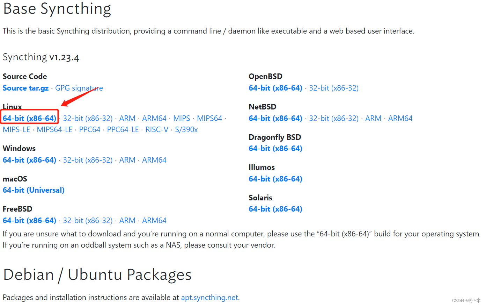Click the Source Code label
This screenshot has height=306, width=486.
pyautogui.click(x=25, y=77)
